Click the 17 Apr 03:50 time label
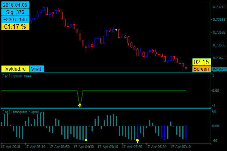This screenshot has height=151, width=227. pyautogui.click(x=59, y=147)
